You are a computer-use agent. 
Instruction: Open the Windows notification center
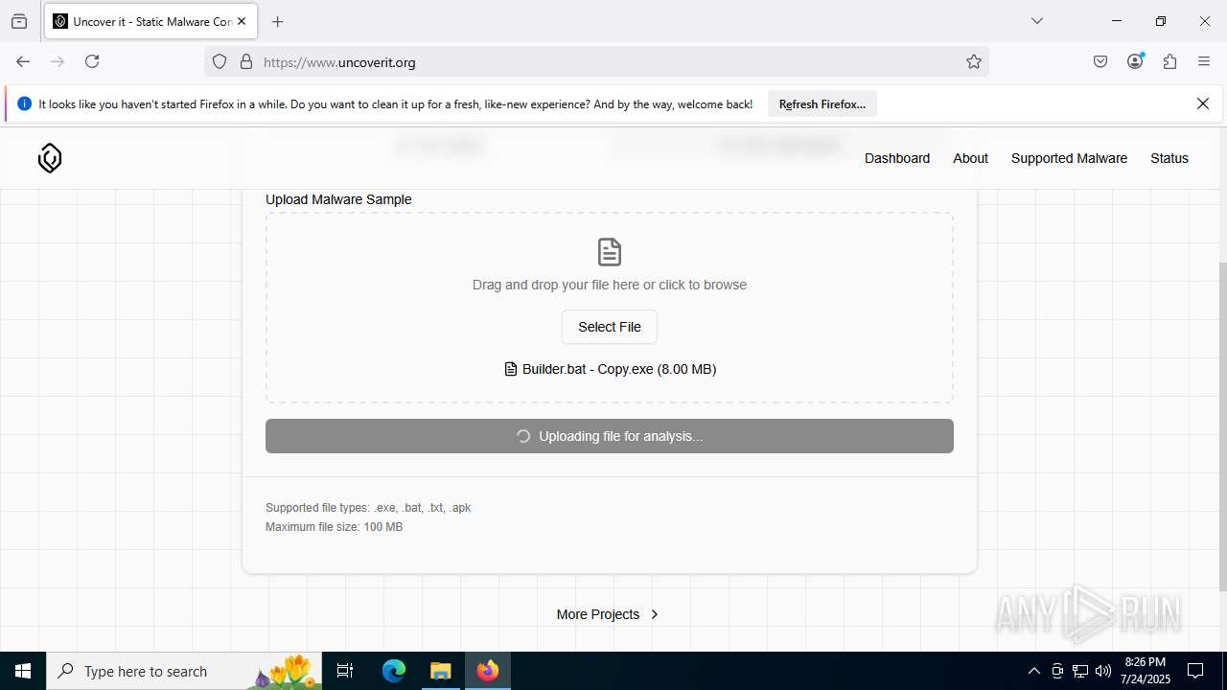tap(1195, 671)
